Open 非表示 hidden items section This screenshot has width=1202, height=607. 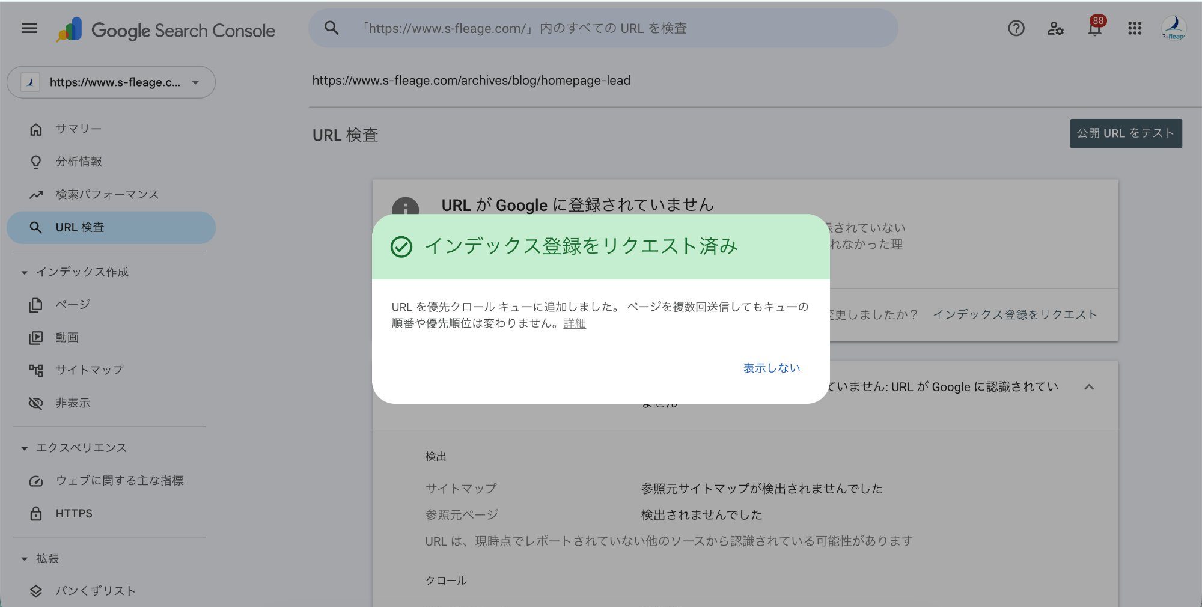72,403
